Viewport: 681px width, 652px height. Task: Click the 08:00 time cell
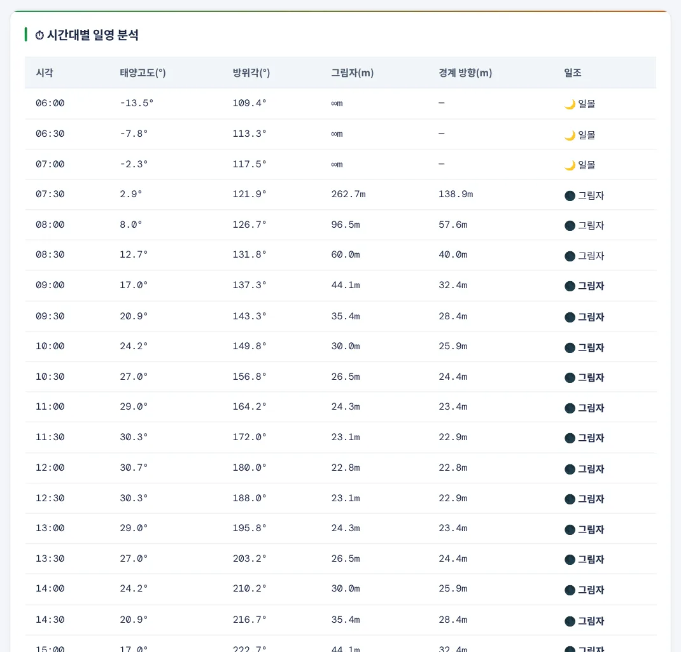[x=50, y=225]
